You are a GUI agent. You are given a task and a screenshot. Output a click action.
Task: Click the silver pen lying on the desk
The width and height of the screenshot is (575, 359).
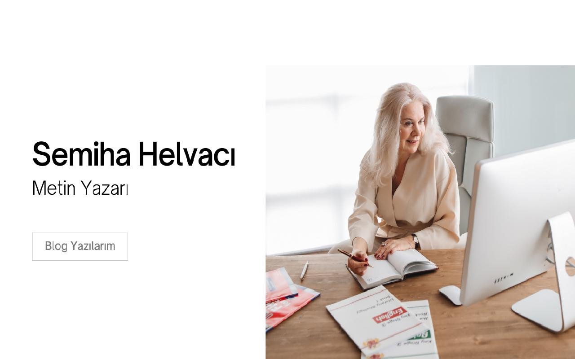(x=304, y=270)
